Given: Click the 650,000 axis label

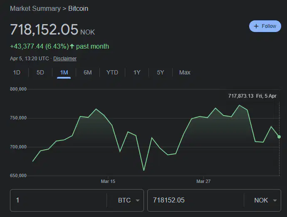Looking at the screenshot, I should (18, 175).
